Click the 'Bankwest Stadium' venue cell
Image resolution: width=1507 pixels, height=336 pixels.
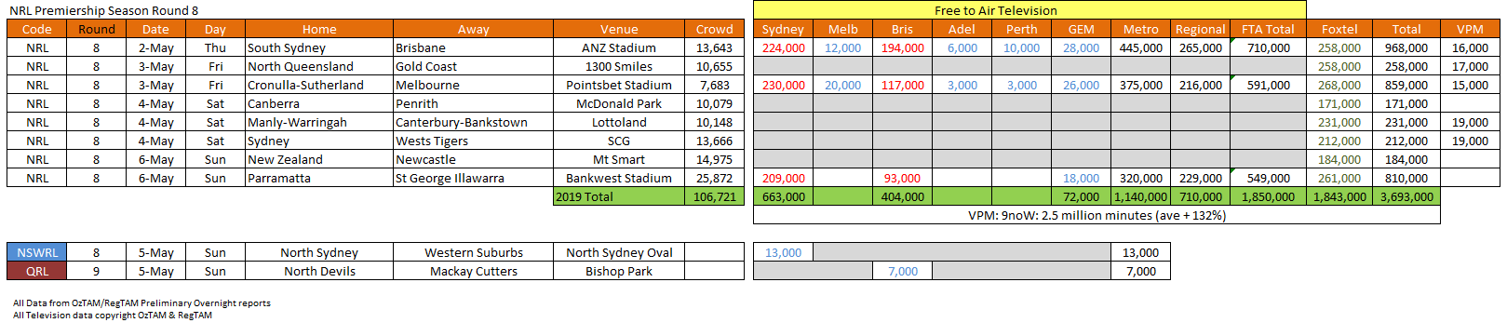[619, 178]
